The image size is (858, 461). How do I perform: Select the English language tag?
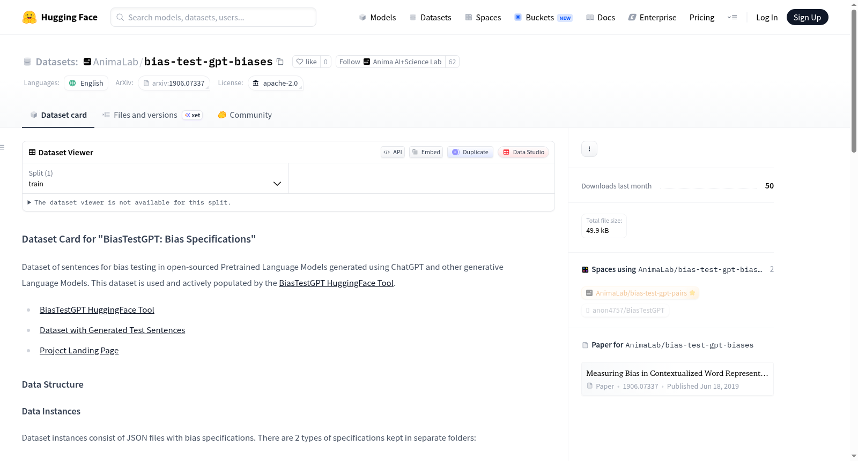click(x=86, y=83)
